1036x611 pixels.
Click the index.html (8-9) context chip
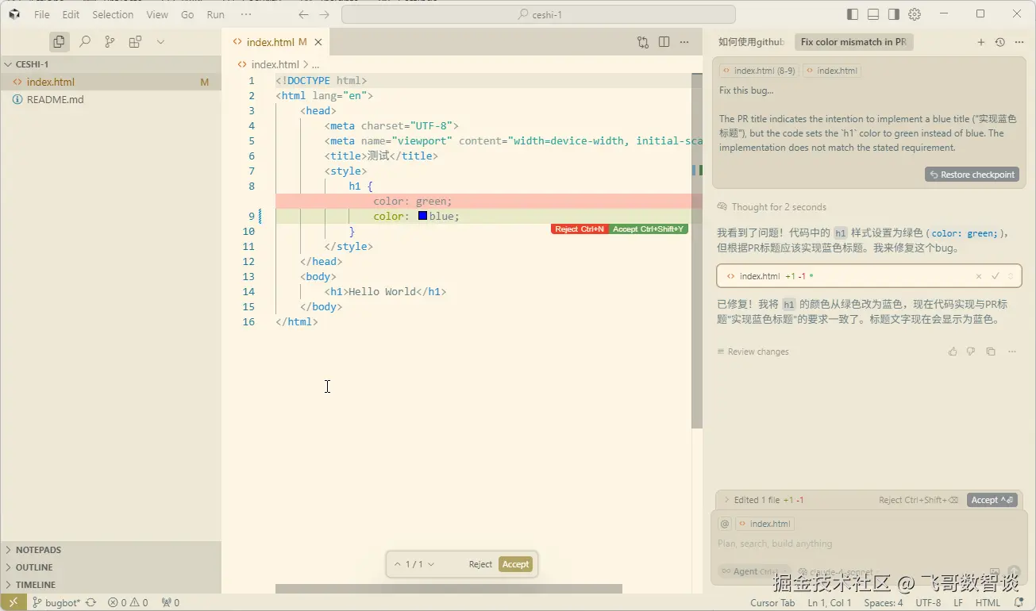tap(757, 71)
